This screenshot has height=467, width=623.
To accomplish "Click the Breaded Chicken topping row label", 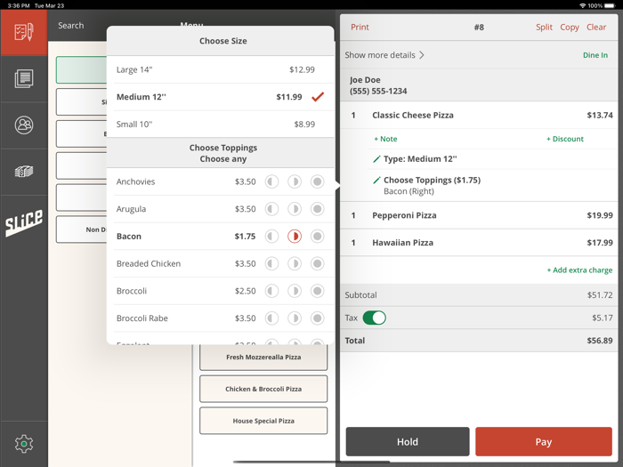I will point(149,263).
